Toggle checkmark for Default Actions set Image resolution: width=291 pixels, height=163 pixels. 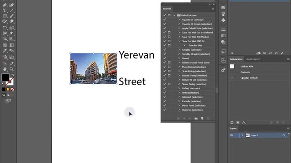165,15
